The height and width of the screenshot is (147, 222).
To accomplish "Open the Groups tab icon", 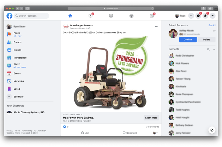I will 131,16.
